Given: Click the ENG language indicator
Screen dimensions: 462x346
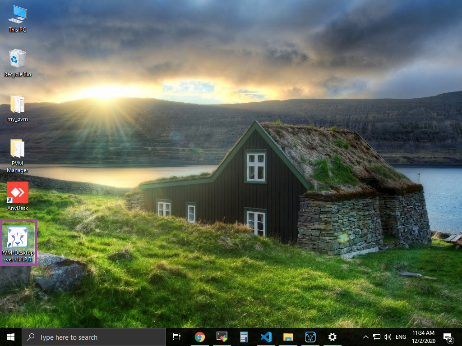Looking at the screenshot, I should click(x=401, y=337).
